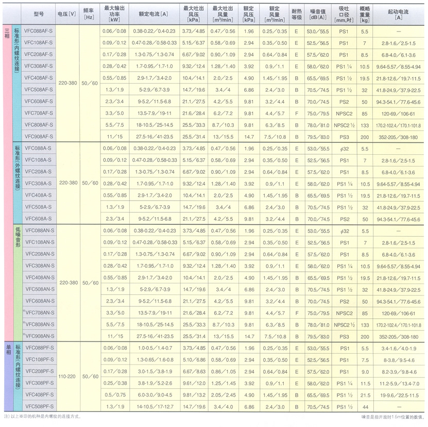The image size is (428, 427).
Task: Click the 最大输出功率[kW] column header
Action: tap(114, 14)
